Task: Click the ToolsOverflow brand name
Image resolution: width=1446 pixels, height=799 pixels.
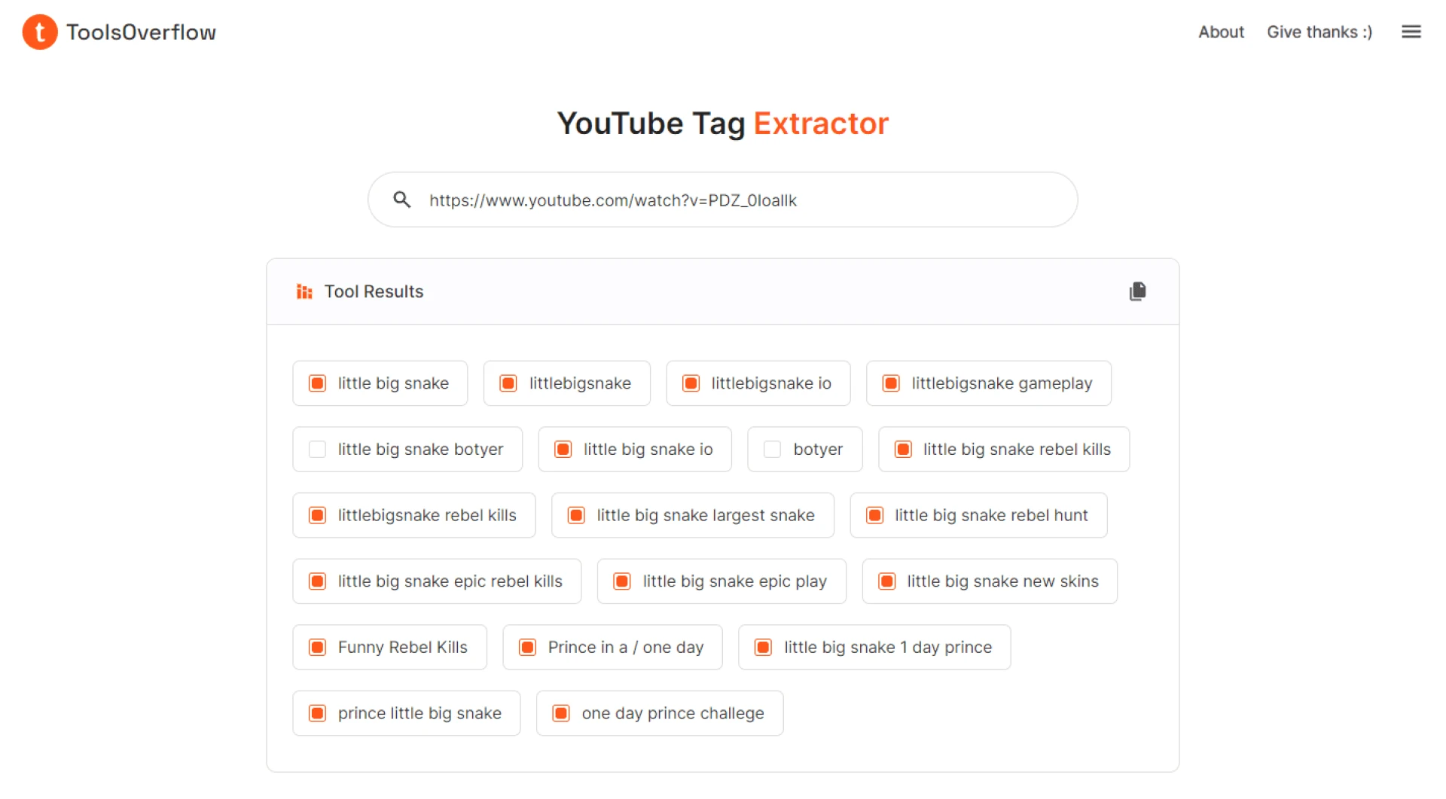Action: tap(141, 32)
